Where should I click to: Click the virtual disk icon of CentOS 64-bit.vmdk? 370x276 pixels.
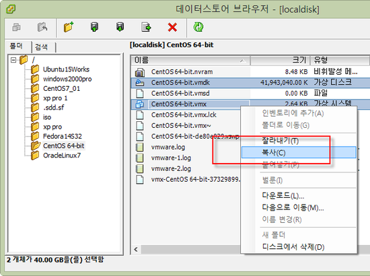tap(140, 83)
